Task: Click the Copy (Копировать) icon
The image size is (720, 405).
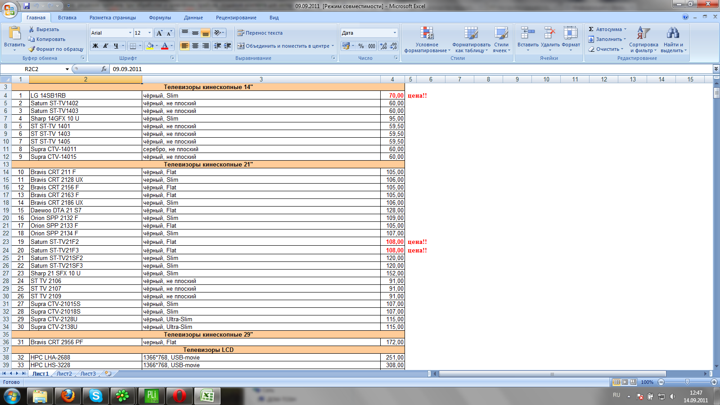Action: click(31, 39)
